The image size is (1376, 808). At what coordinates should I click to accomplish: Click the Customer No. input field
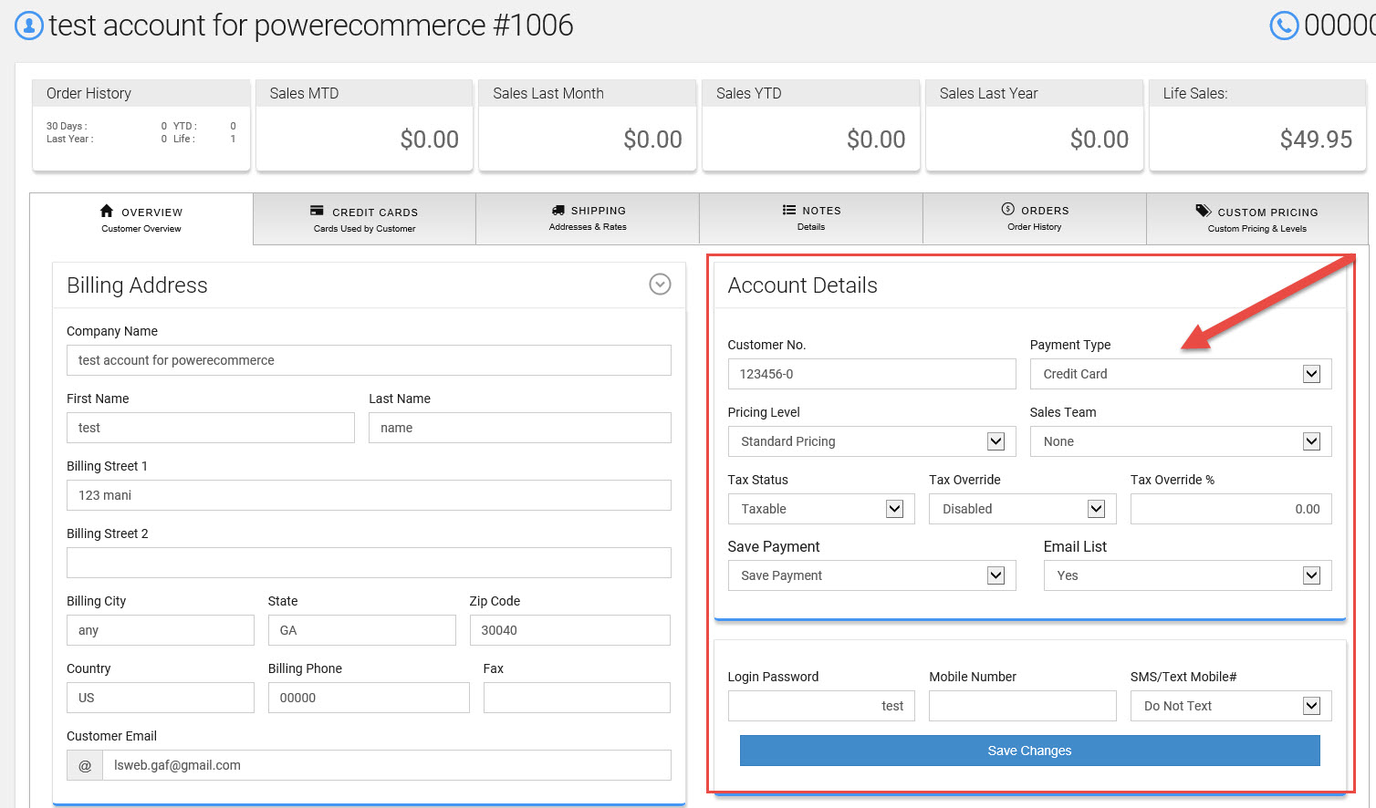coord(871,374)
